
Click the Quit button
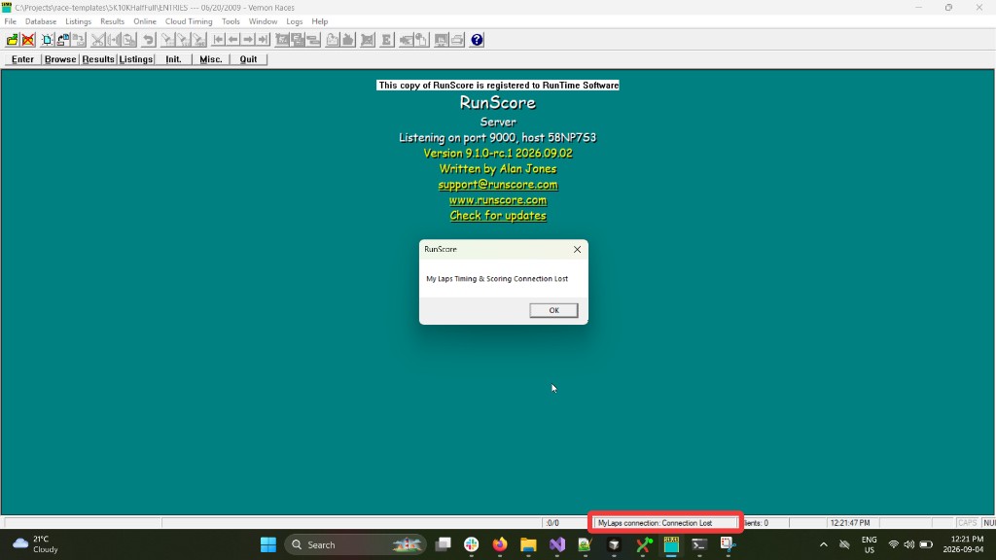[x=248, y=59]
